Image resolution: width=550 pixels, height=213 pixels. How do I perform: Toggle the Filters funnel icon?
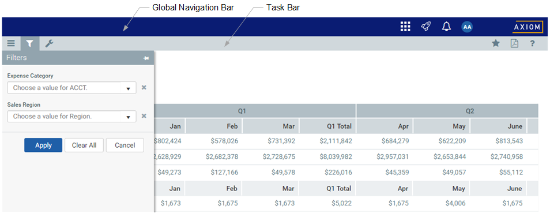(x=30, y=44)
